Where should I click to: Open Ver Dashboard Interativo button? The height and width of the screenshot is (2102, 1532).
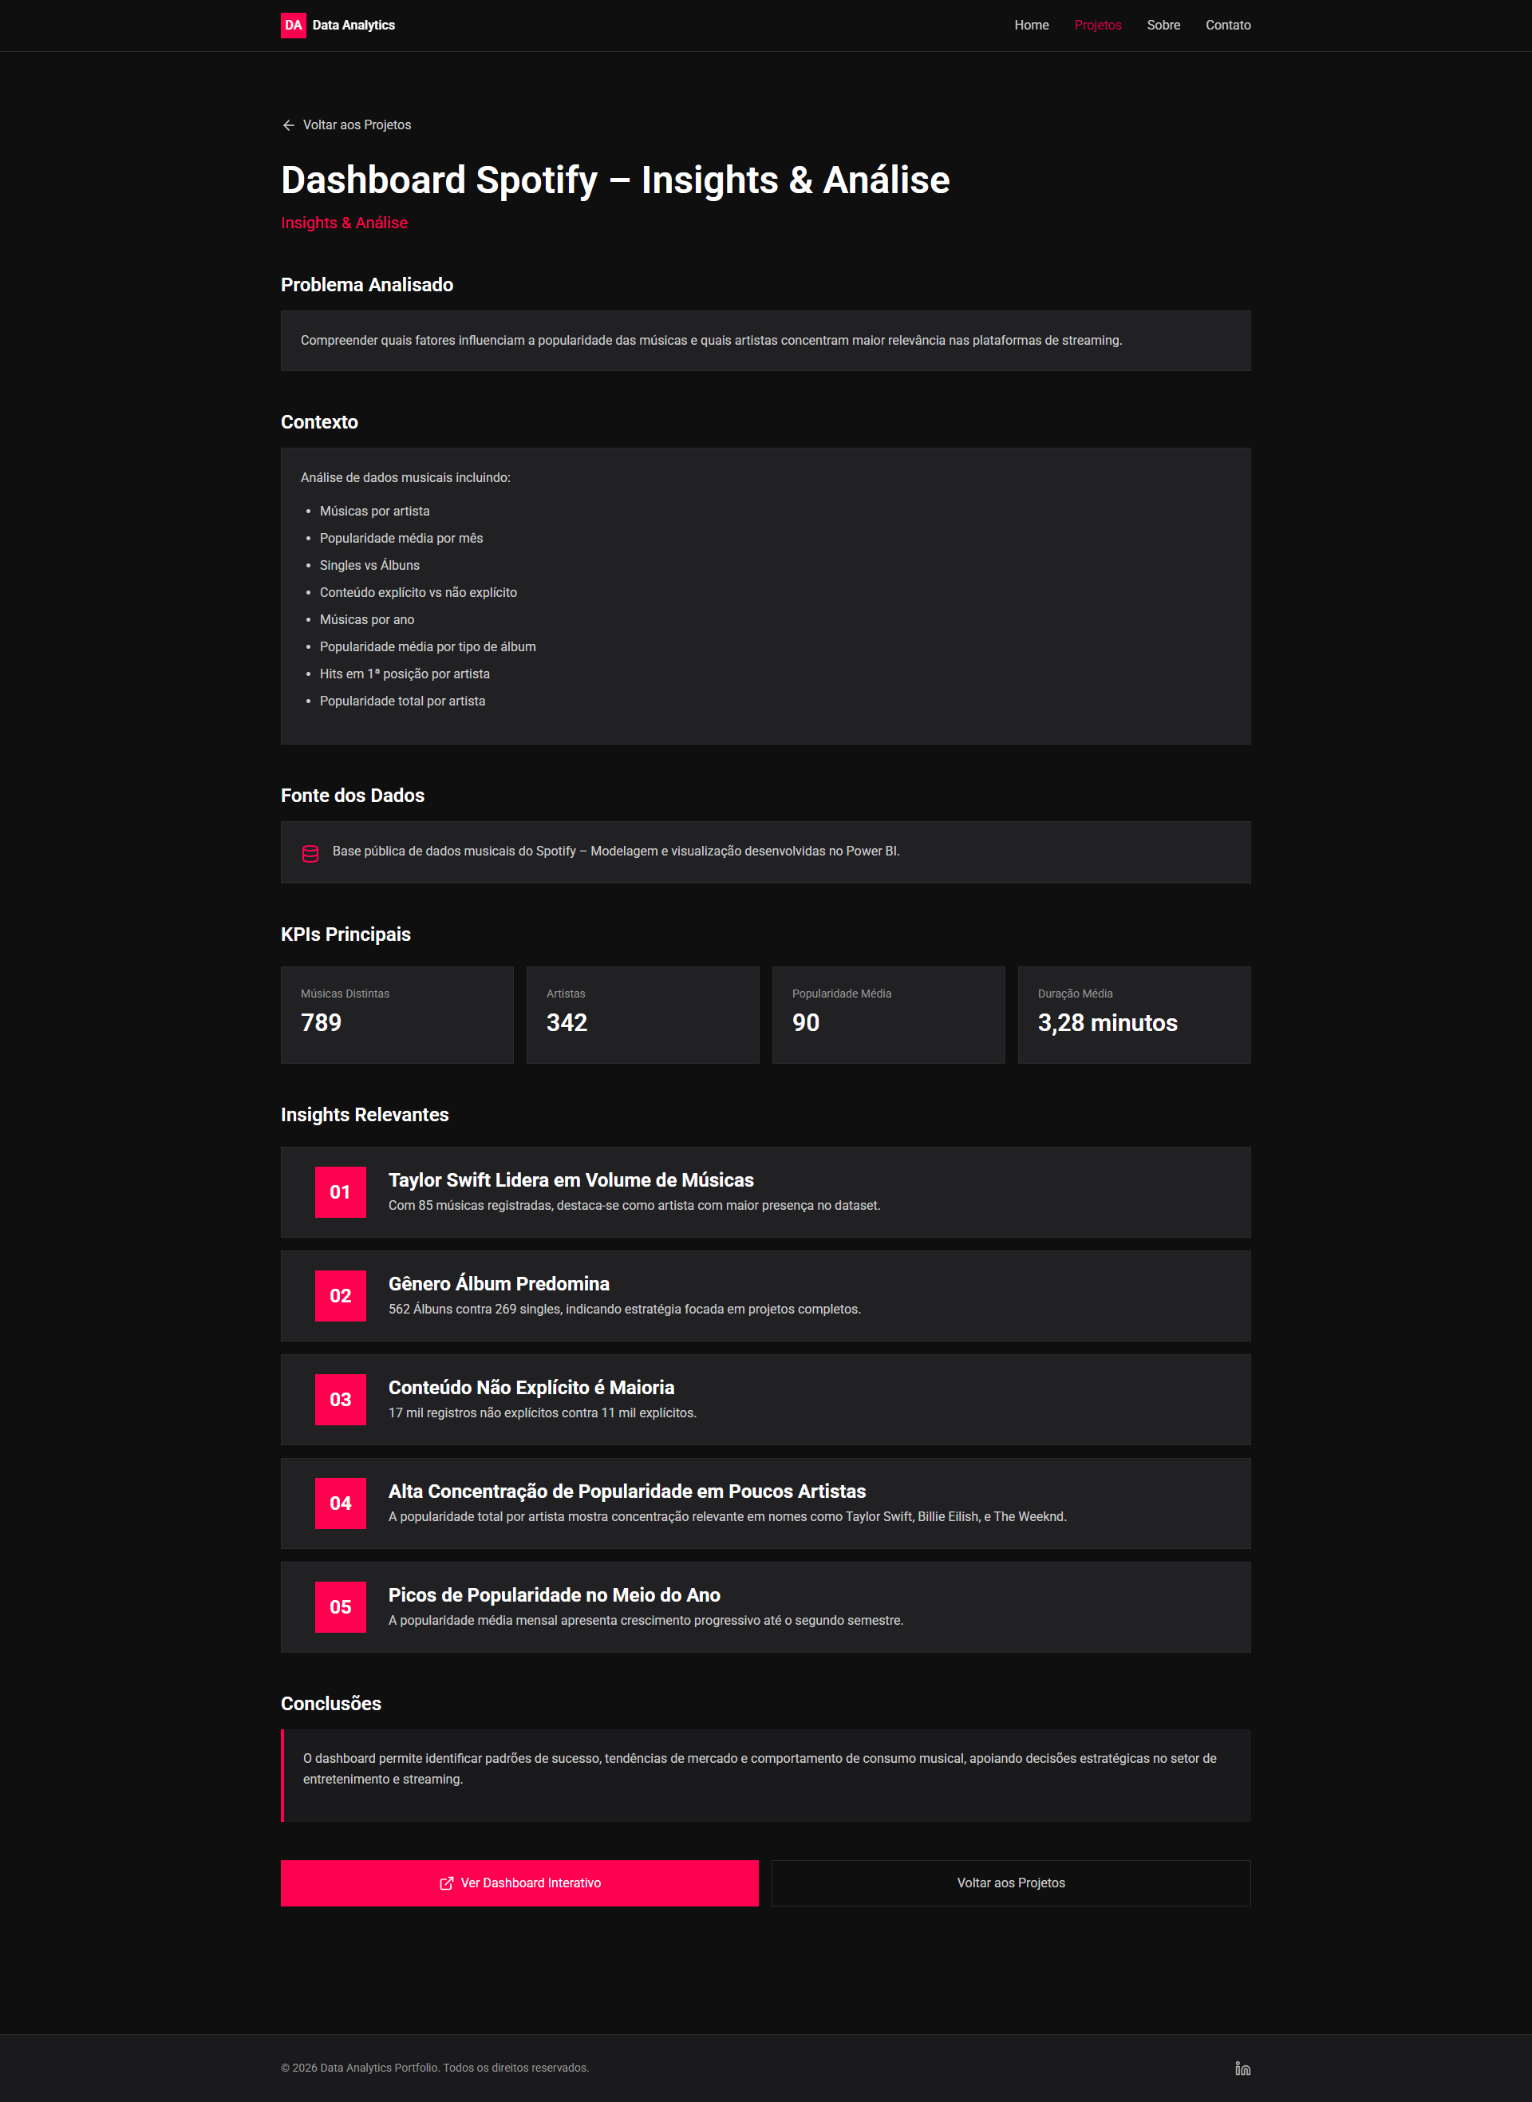[519, 1883]
